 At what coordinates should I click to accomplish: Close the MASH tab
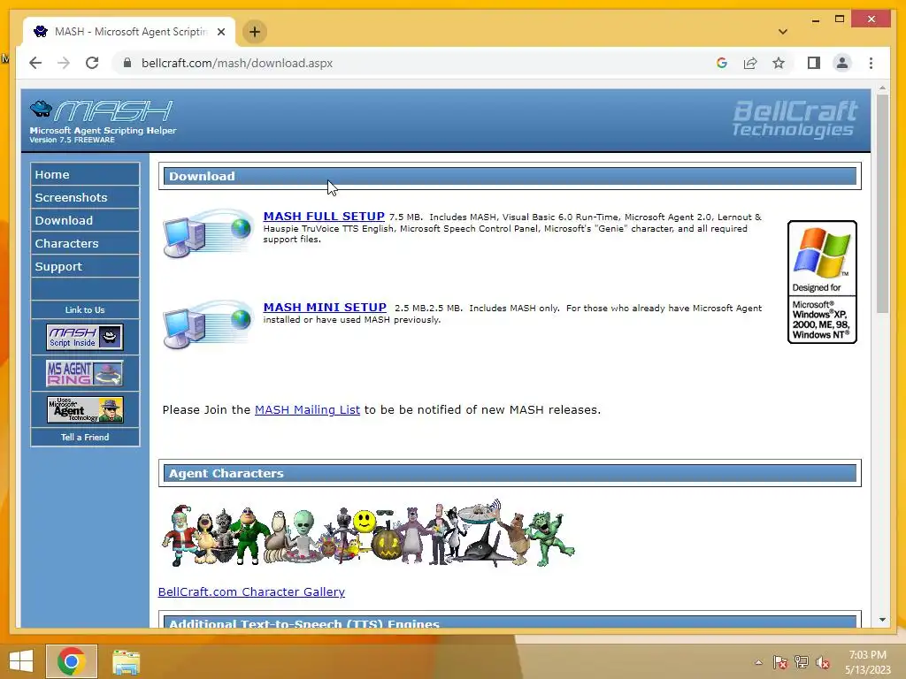click(x=220, y=32)
